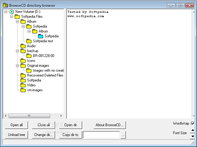Open the About BrowseCD dialog
197x147 pixels.
[110, 125]
